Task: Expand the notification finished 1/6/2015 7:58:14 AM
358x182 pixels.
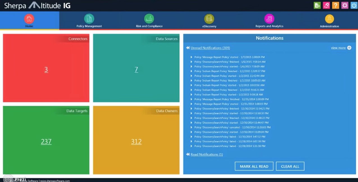Action: (x=191, y=62)
